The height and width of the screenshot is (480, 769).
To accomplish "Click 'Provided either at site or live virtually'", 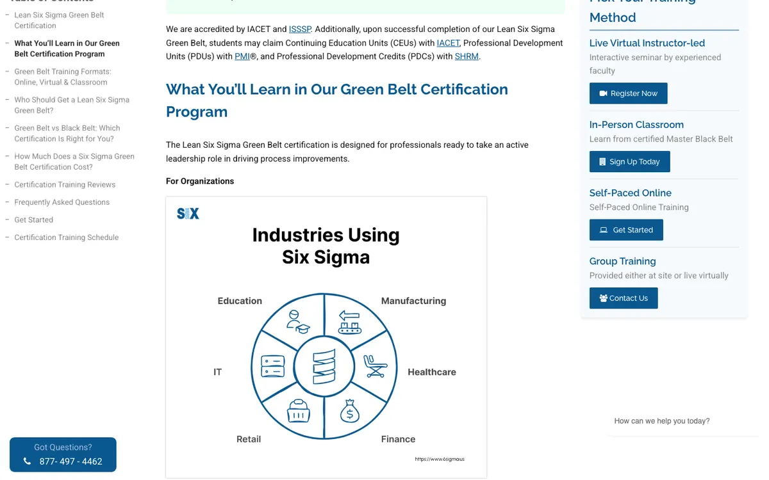I will point(659,276).
